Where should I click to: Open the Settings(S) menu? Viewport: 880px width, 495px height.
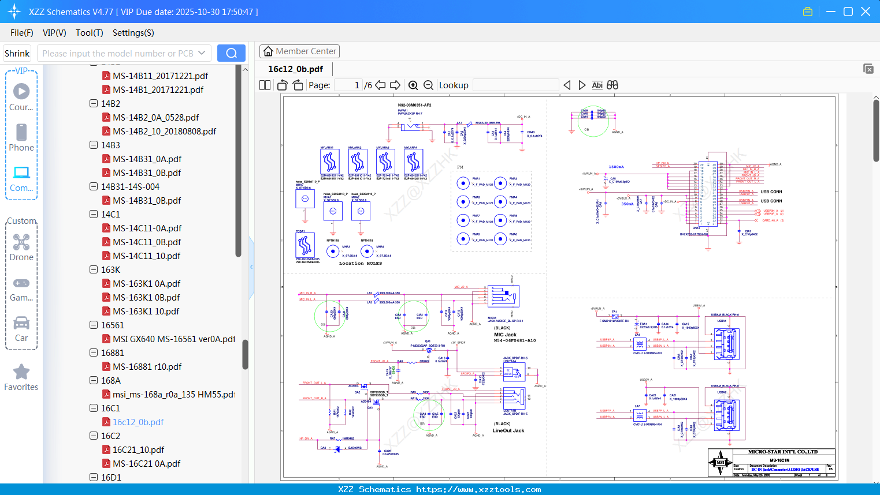[x=133, y=33]
